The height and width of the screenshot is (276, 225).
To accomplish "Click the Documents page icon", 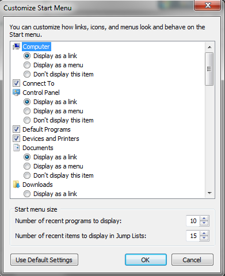I will point(16,148).
